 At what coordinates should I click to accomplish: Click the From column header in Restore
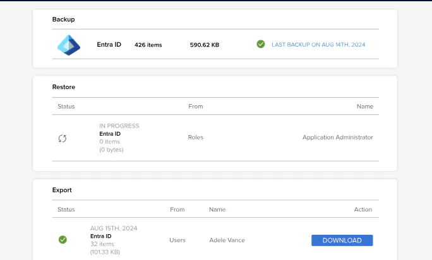tap(196, 106)
